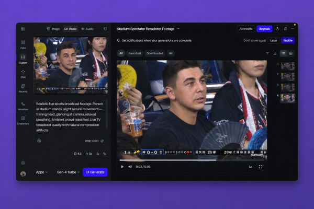Click the 0:03 / 0:05 time display
This screenshot has width=314, height=209.
(x=143, y=167)
